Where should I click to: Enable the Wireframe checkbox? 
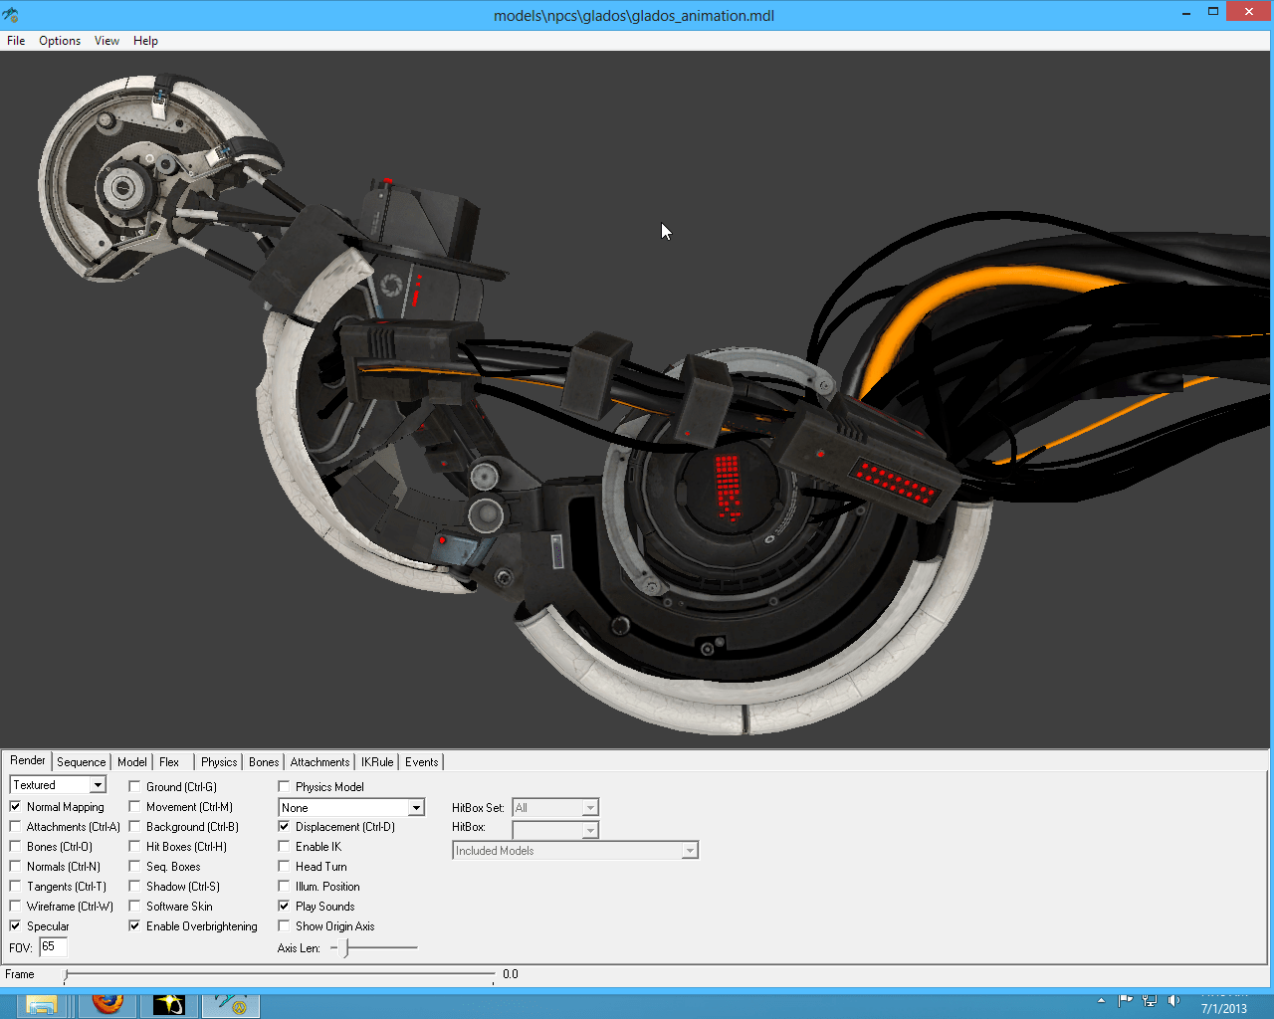click(15, 907)
